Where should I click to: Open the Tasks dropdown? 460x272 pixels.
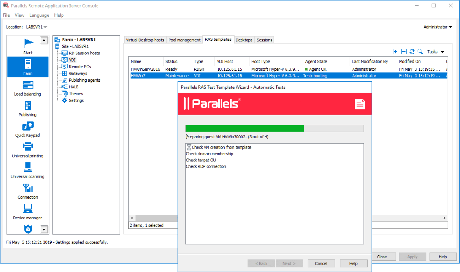pyautogui.click(x=436, y=52)
